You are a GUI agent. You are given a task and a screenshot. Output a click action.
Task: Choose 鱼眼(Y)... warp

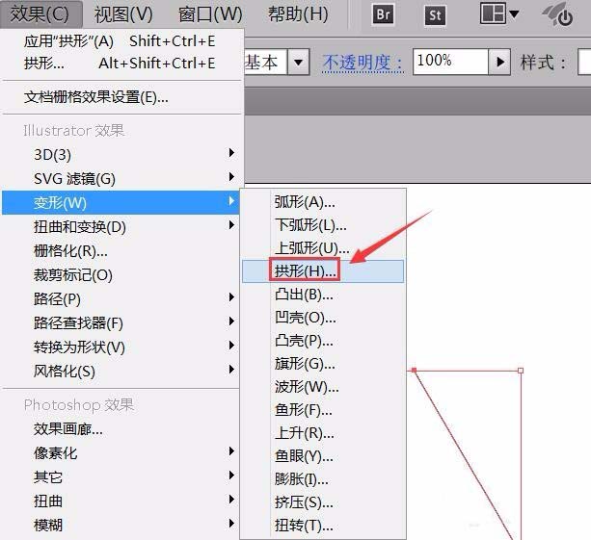(x=323, y=455)
